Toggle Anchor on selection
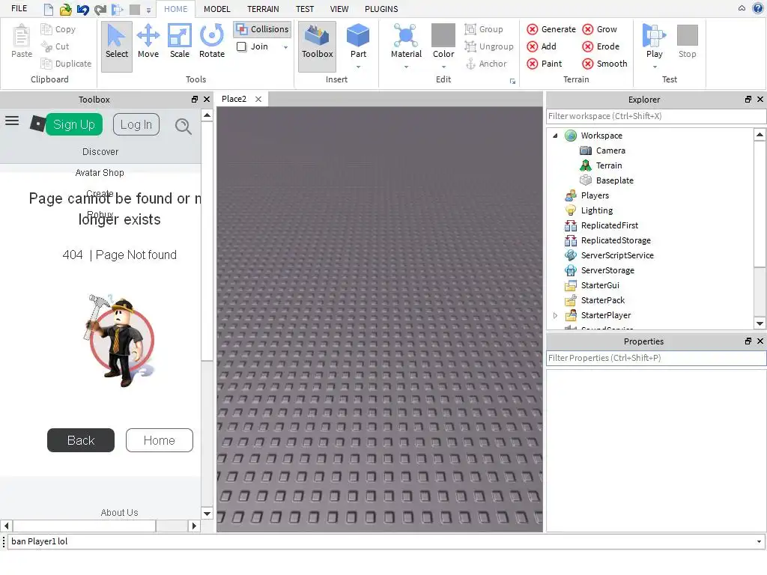The height and width of the screenshot is (575, 767). (485, 64)
